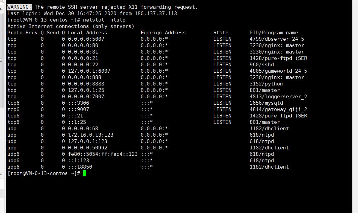This screenshot has width=358, height=213.
Task: Click the fe80::5054:ff:fec4::123 address
Action: pos(103,154)
